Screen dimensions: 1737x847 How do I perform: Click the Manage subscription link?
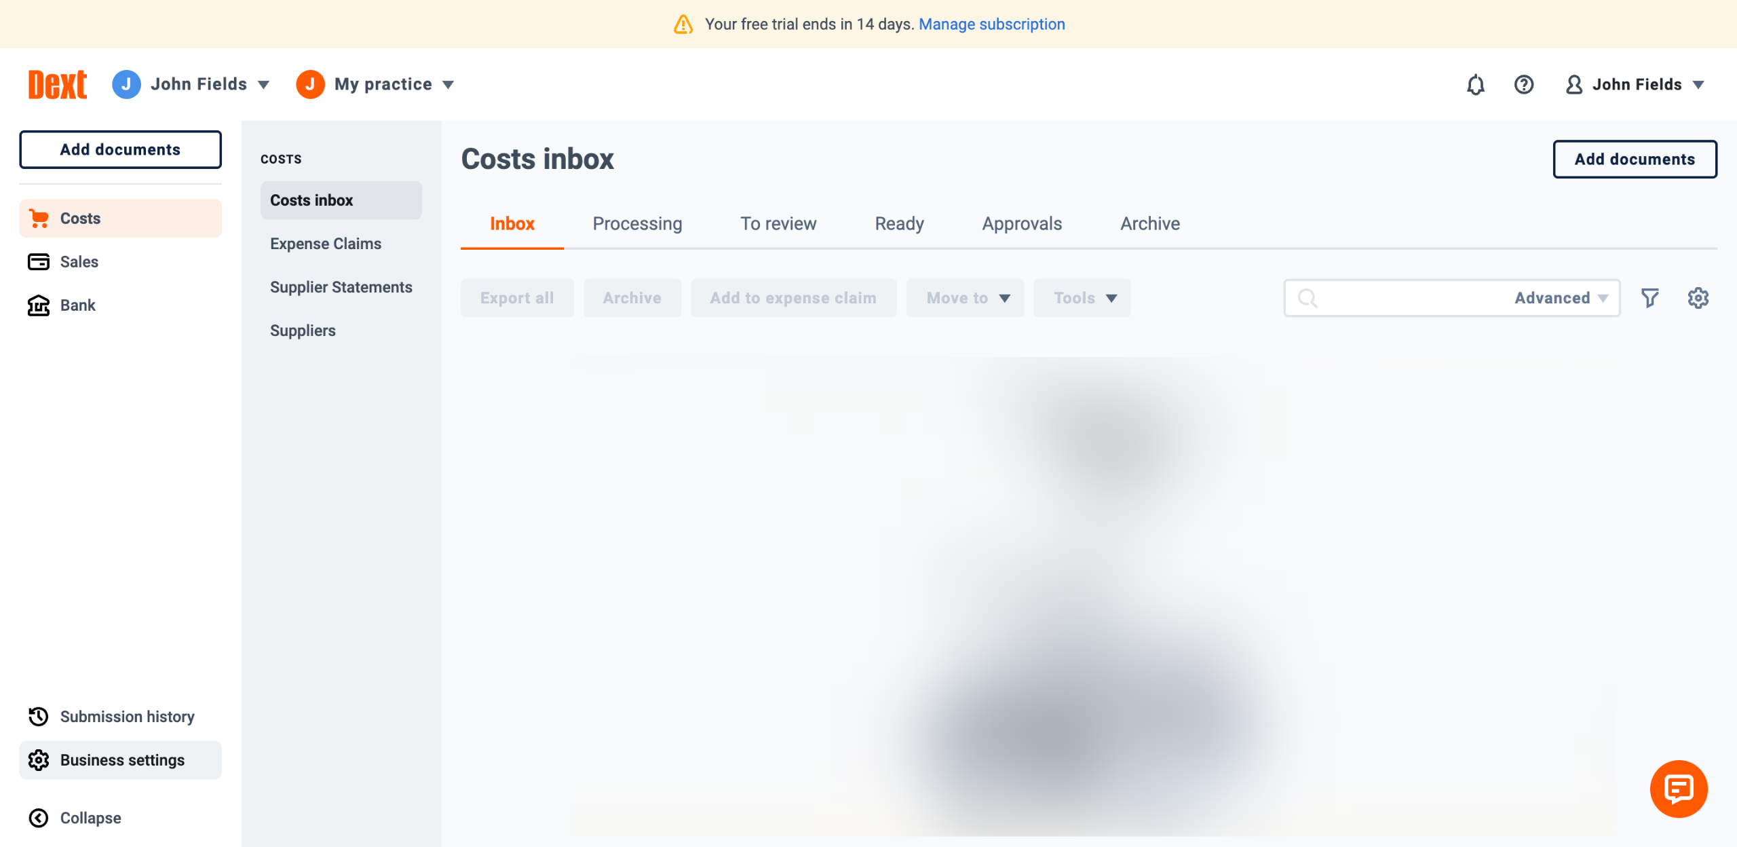[x=991, y=24]
